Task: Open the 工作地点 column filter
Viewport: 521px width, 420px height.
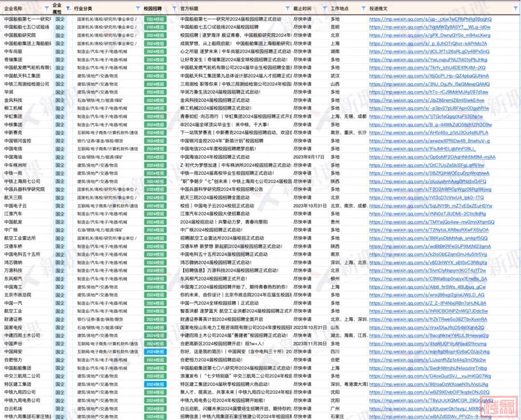Action: 364,8
